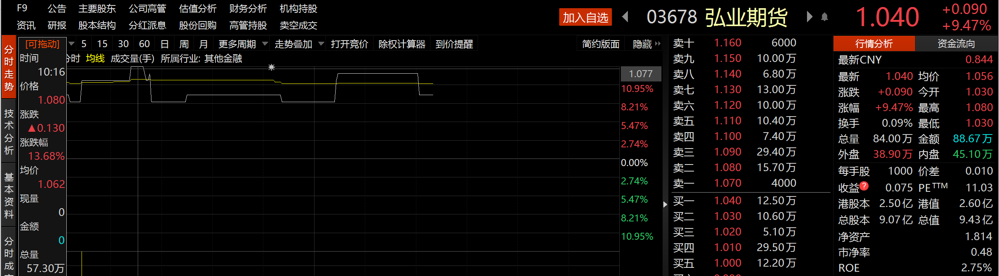Select 卖三 row at 1.090

point(735,152)
